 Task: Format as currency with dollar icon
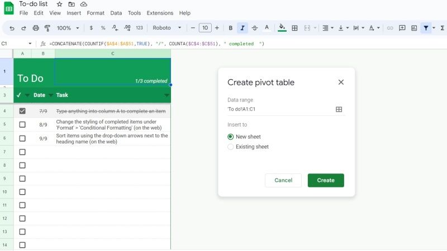tap(91, 28)
